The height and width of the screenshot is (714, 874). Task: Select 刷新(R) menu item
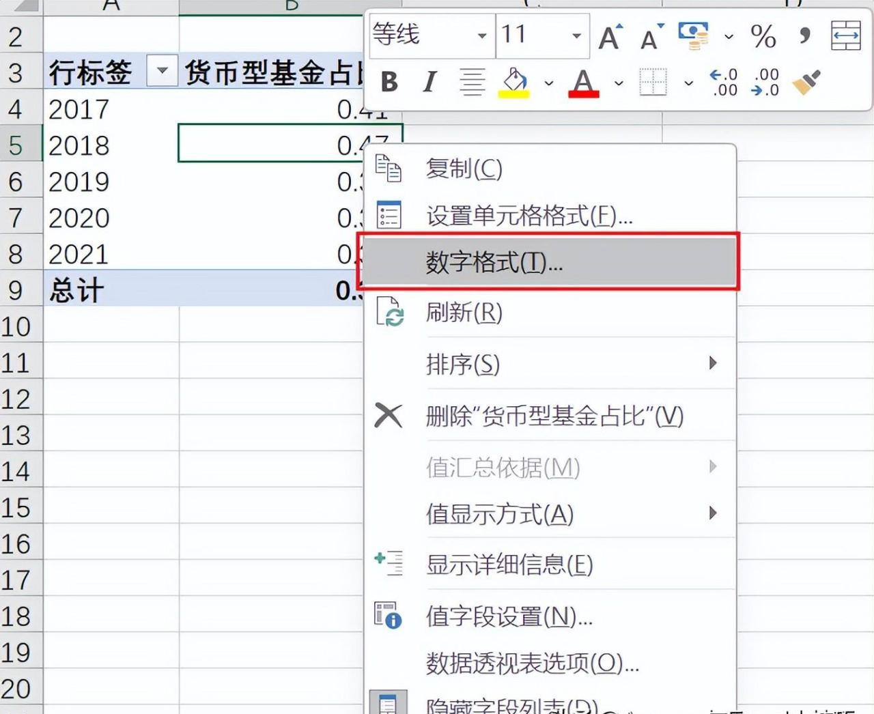tap(550, 313)
